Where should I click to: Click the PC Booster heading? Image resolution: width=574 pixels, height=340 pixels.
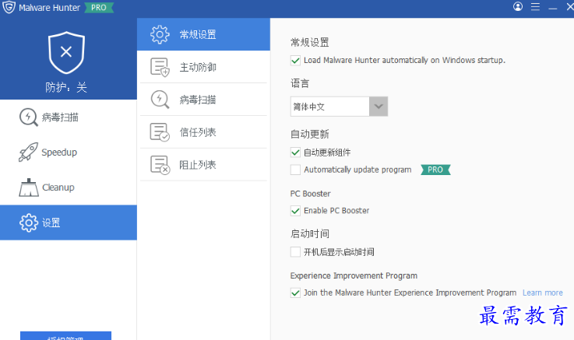tap(311, 194)
